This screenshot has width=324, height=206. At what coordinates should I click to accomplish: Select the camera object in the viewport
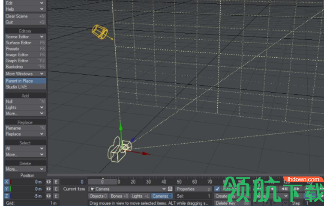coord(120,150)
